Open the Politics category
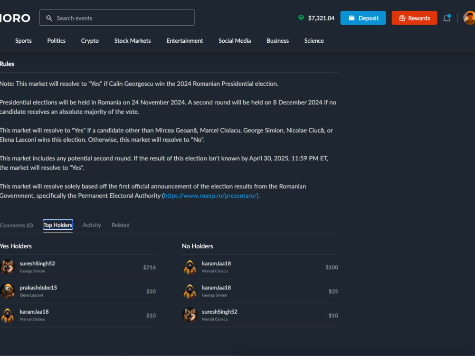 [57, 40]
